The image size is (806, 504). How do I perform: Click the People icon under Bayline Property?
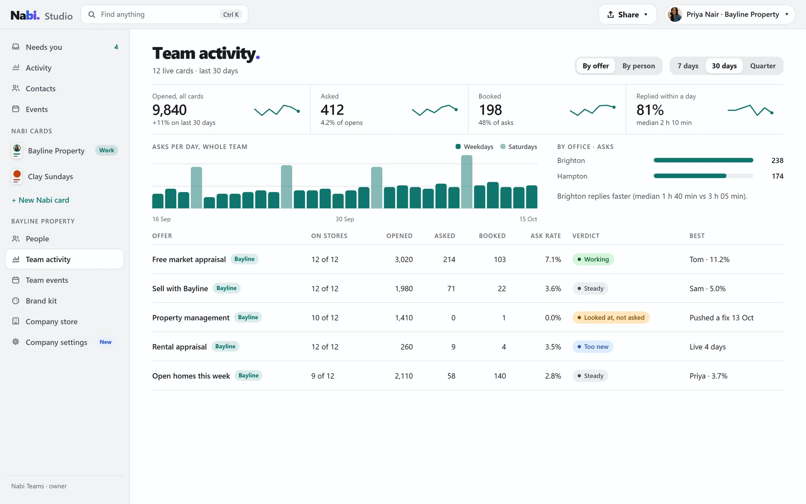tap(16, 238)
